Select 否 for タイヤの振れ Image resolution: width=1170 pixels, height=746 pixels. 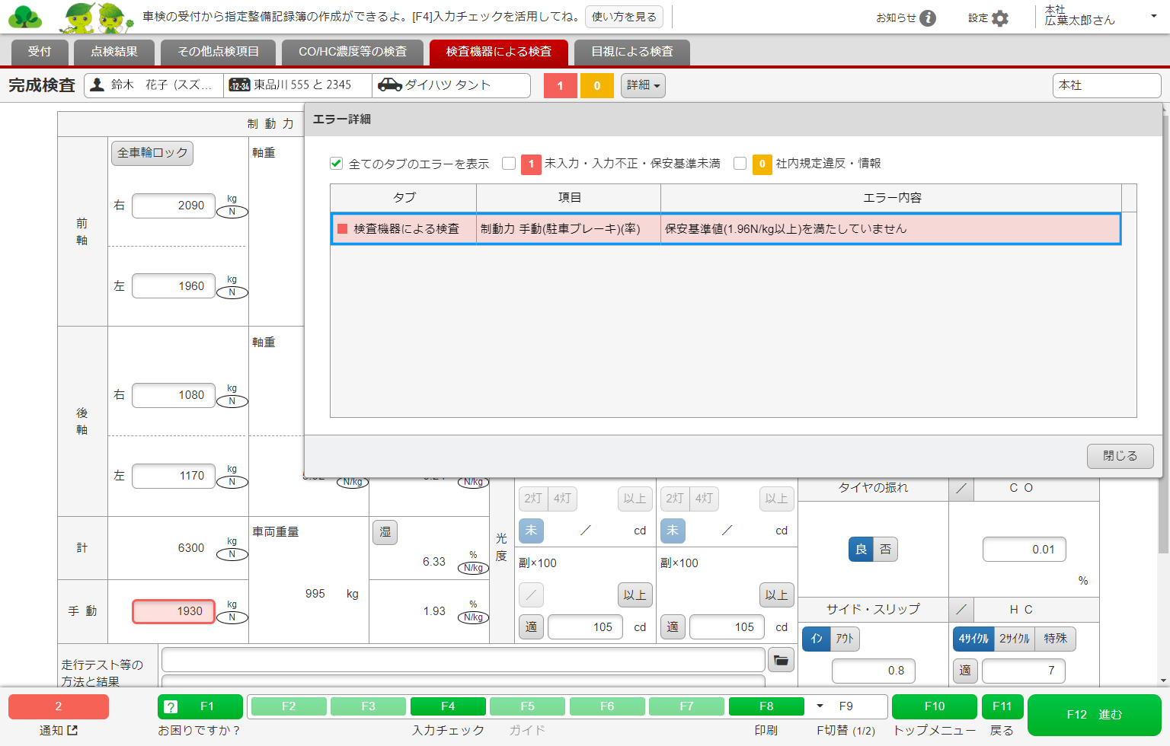[x=886, y=549]
